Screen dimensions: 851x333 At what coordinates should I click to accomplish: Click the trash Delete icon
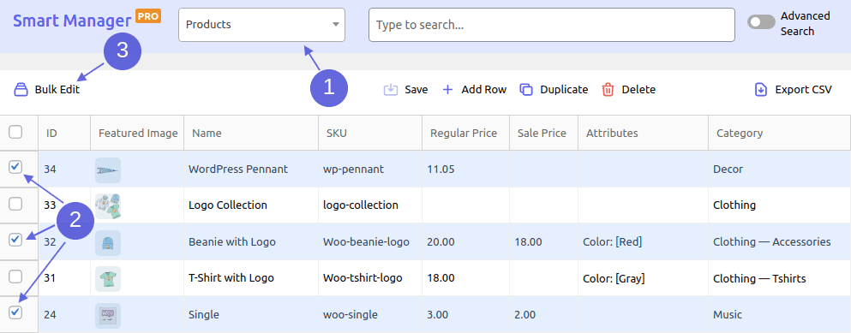pos(608,90)
